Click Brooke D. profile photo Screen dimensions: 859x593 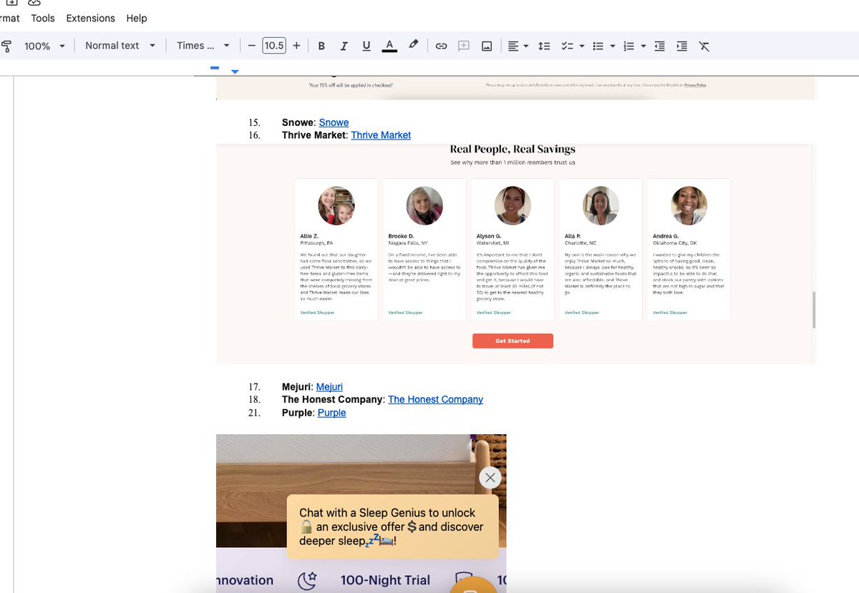(424, 206)
